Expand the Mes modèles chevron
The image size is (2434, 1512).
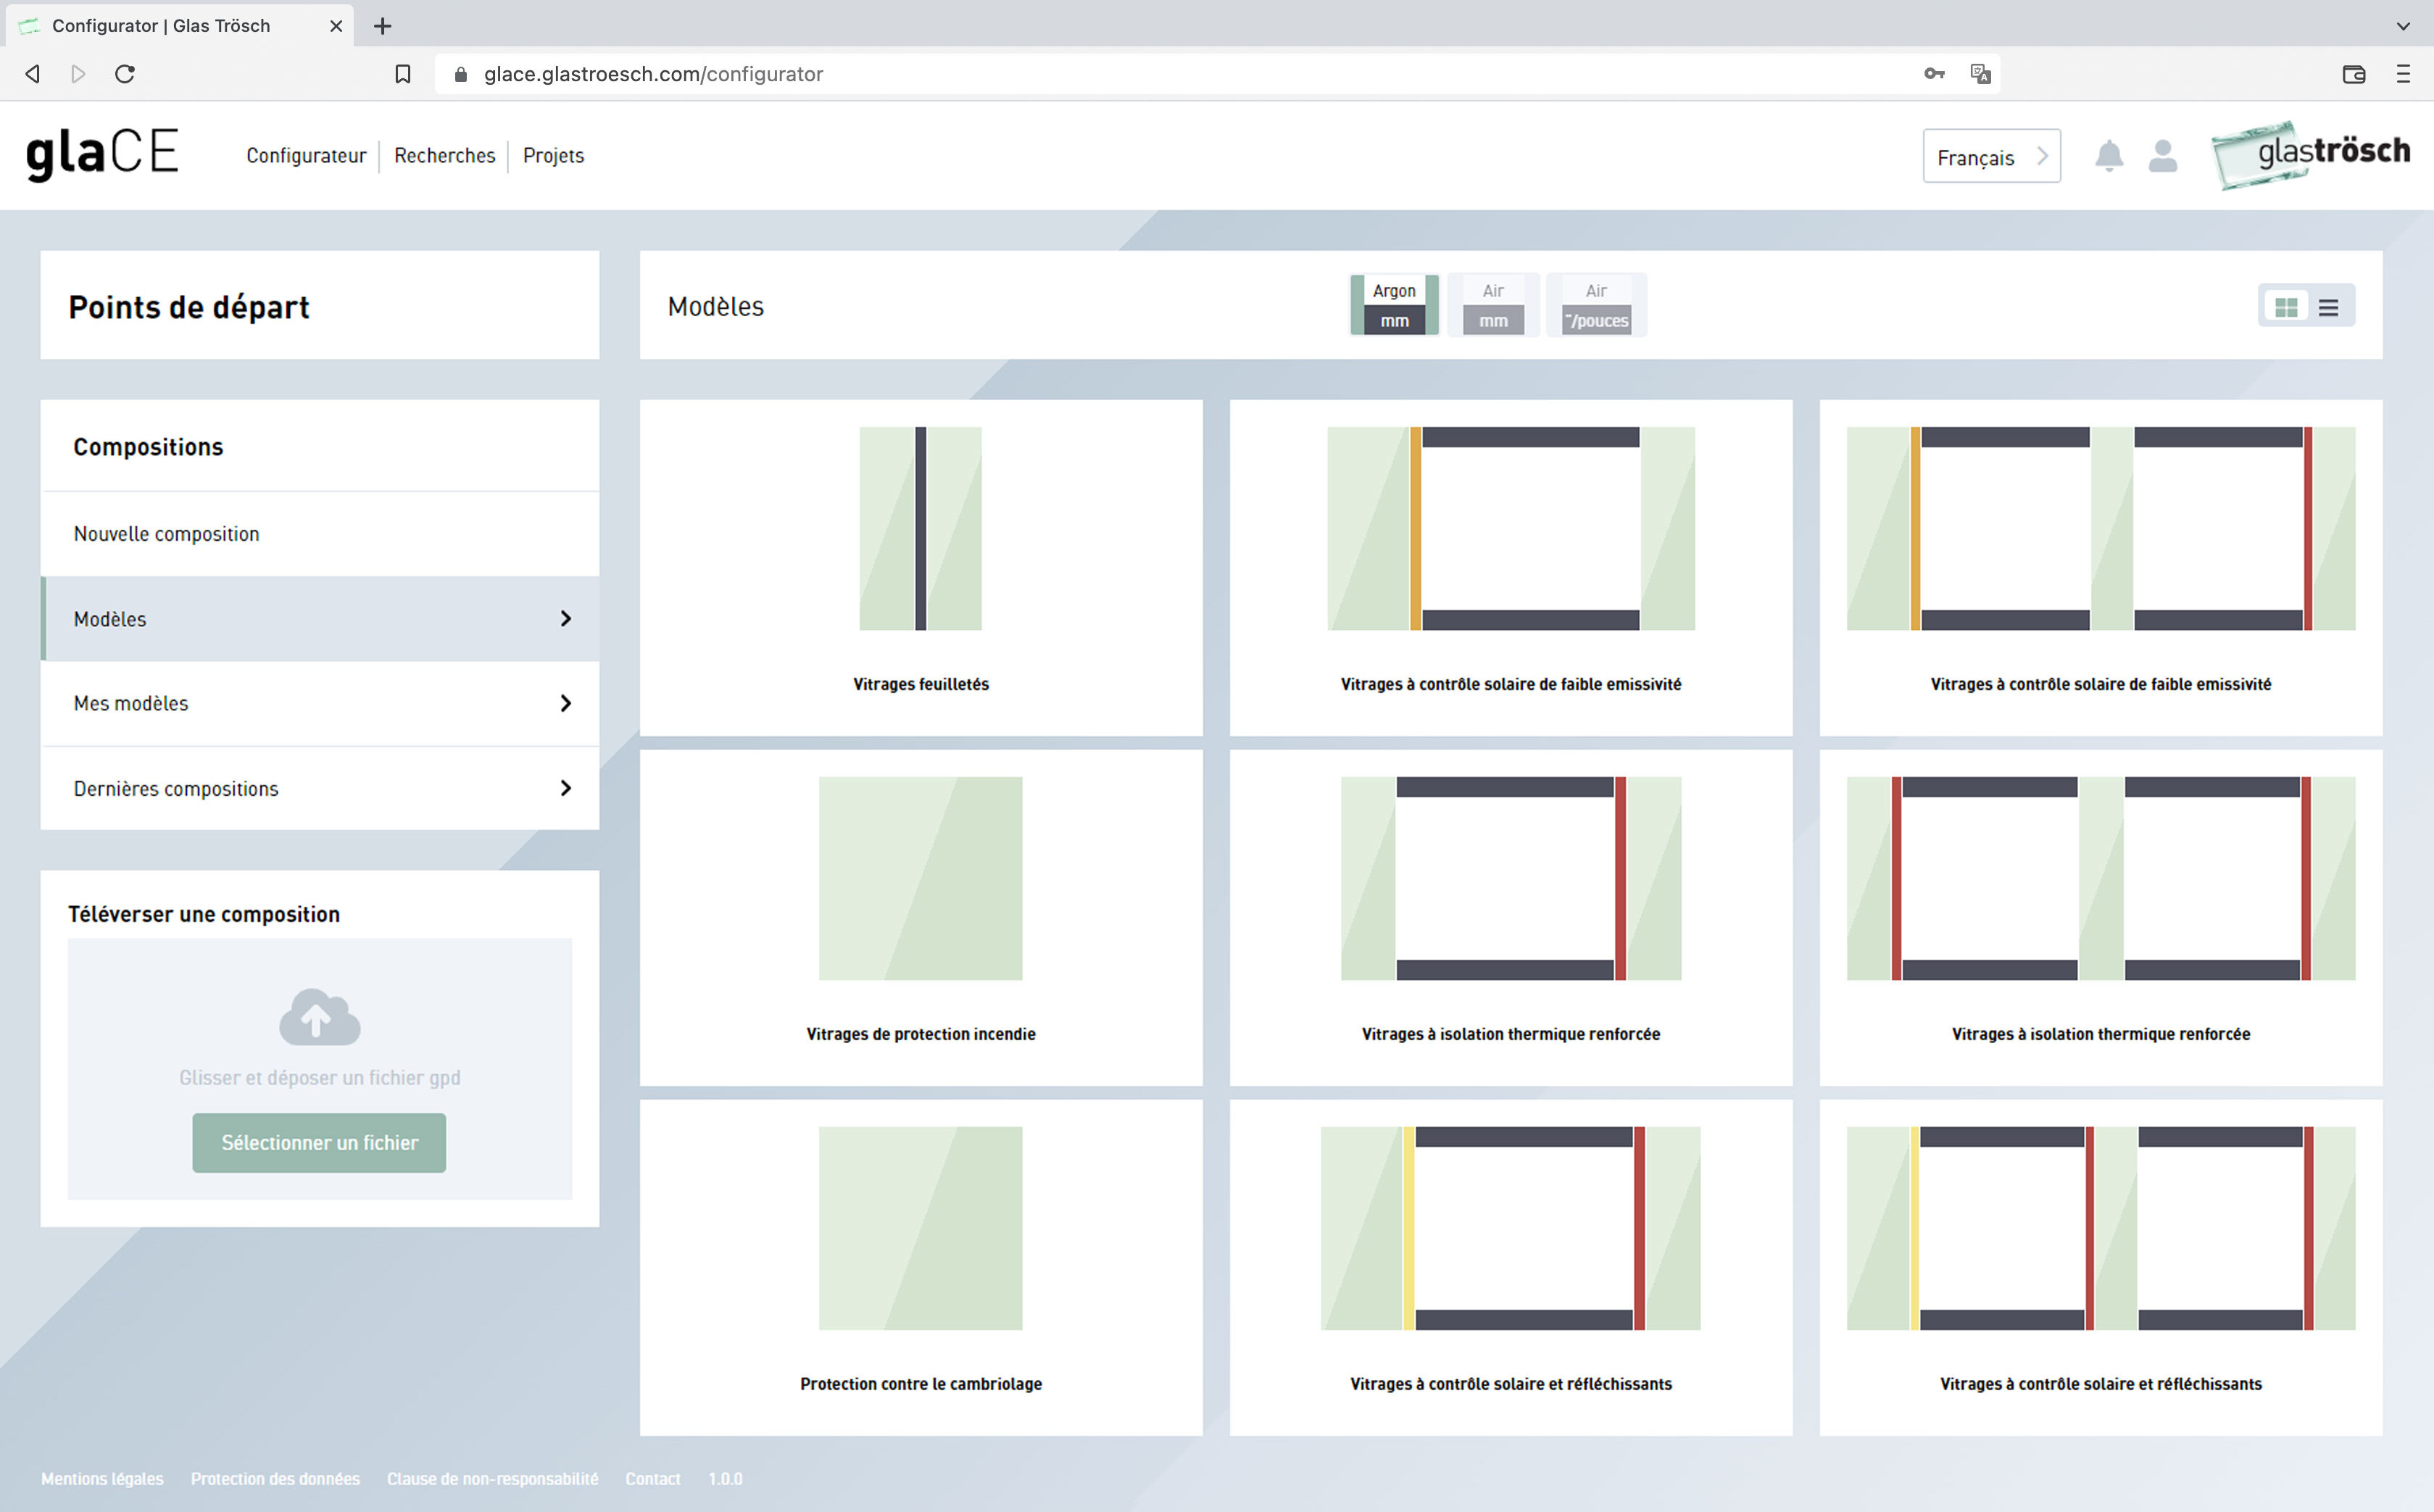click(x=566, y=703)
